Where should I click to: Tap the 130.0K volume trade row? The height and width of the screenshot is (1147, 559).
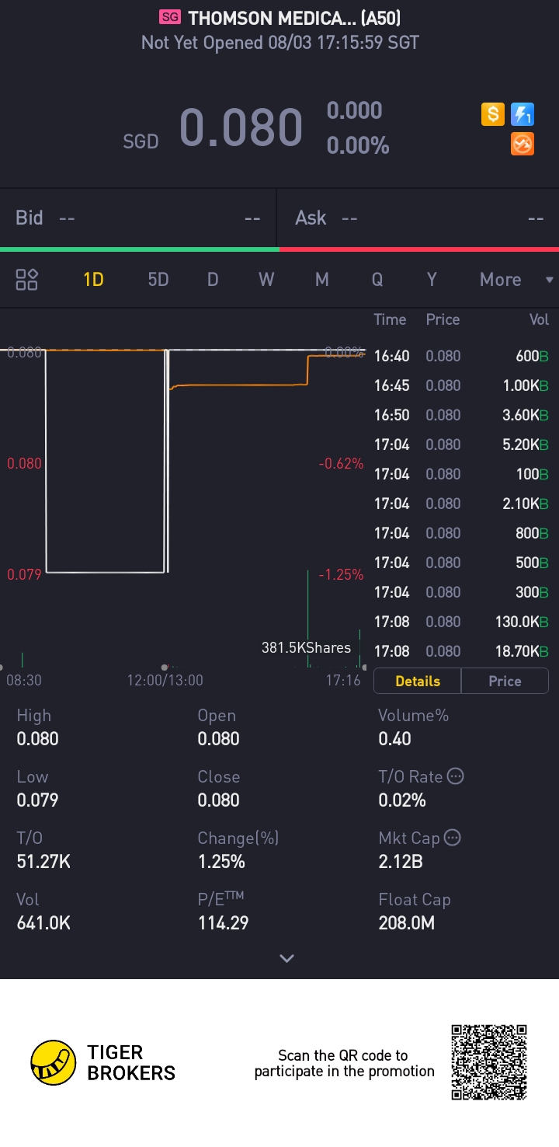pyautogui.click(x=461, y=622)
